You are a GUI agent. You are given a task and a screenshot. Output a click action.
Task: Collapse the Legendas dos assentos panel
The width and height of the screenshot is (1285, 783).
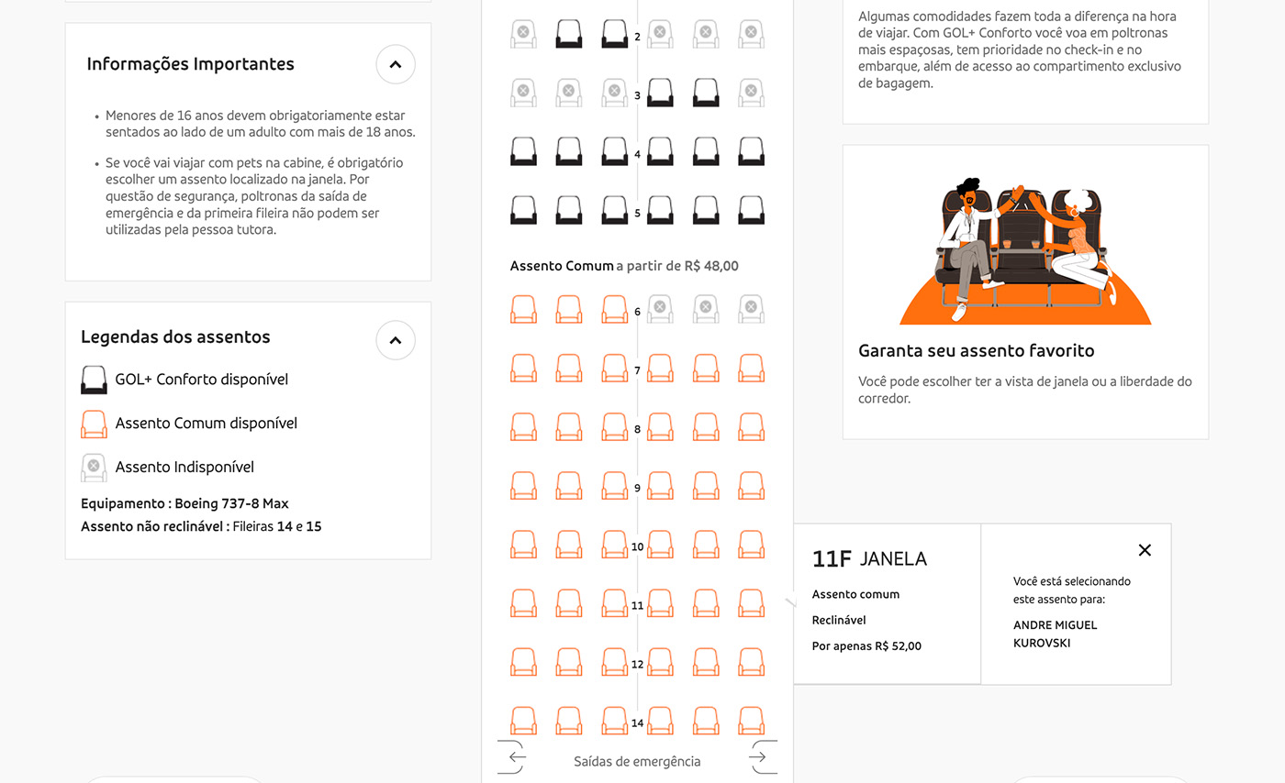(x=396, y=340)
